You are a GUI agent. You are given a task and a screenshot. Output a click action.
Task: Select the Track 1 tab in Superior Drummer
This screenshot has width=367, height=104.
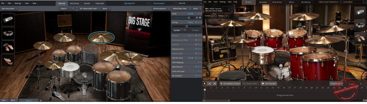[28, 100]
